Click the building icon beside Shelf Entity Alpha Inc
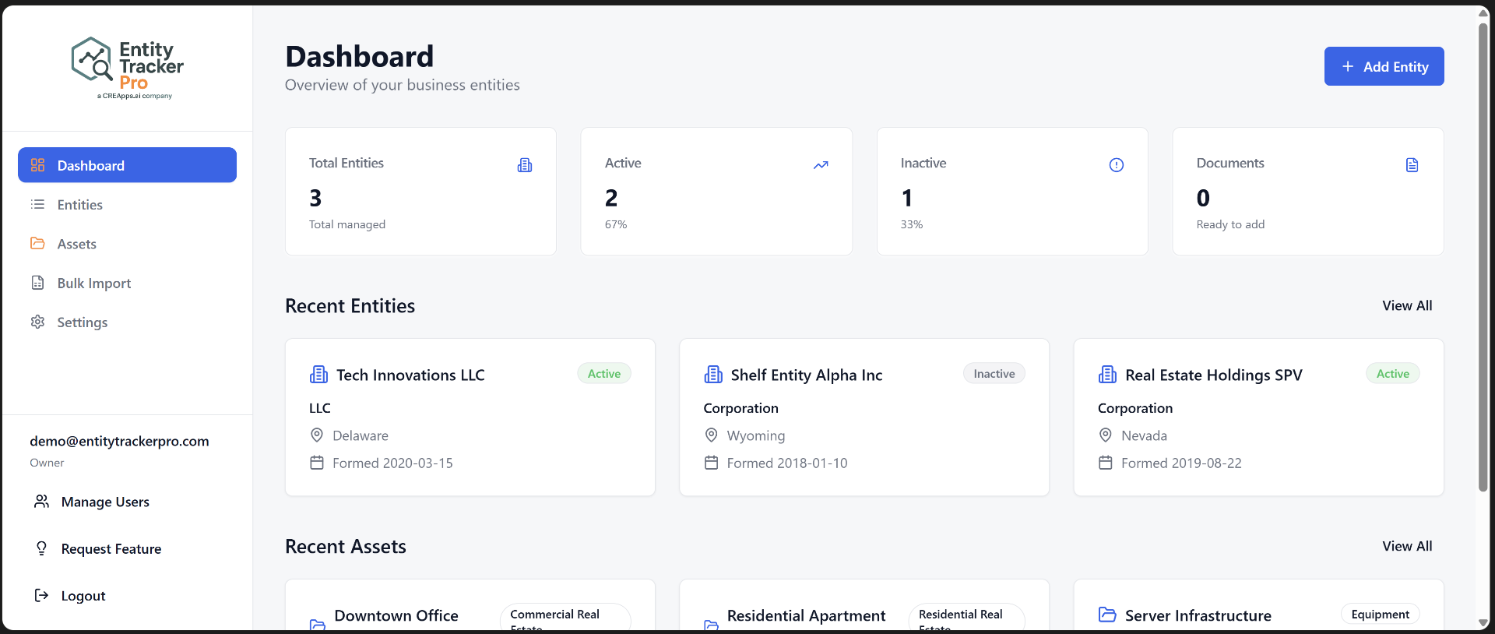This screenshot has height=634, width=1495. 713,375
